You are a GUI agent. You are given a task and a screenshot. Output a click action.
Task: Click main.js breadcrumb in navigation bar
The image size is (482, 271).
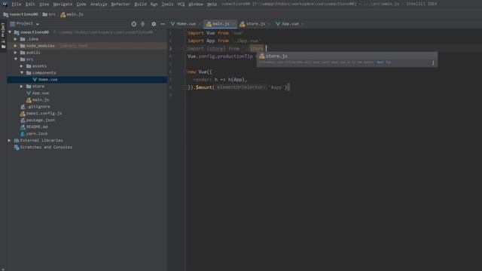tap(72, 14)
